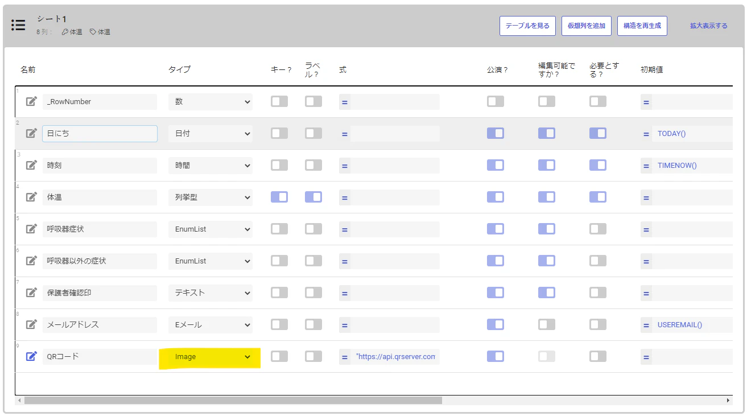747x416 pixels.
Task: Open edit pencil for 保護者確認印 column
Action: [x=32, y=293]
